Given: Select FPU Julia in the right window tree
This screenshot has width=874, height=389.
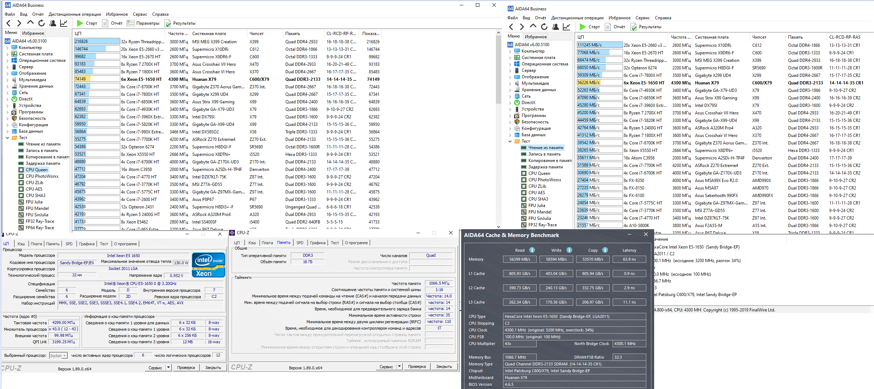Looking at the screenshot, I should tap(536, 206).
